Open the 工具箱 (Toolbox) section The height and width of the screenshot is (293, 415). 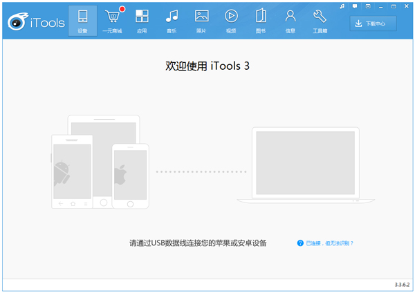pos(320,20)
